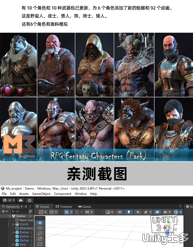Open the Bear prefab chevron
Image resolution: width=193 pixels, height=247 pixels.
point(31,244)
